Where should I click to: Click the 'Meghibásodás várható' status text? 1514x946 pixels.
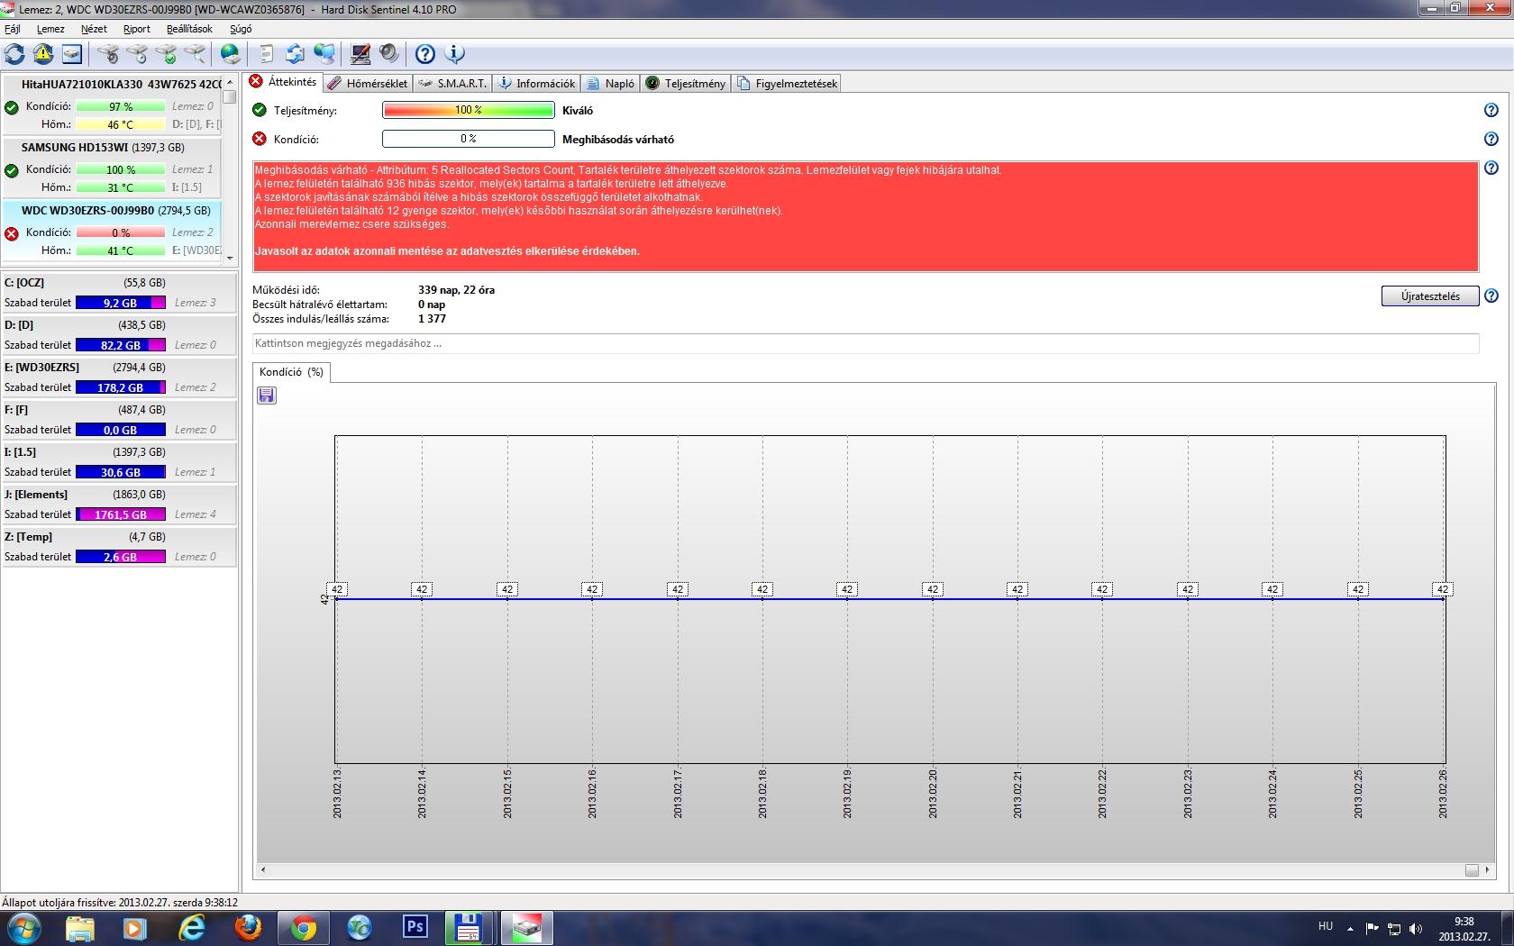[x=618, y=140]
